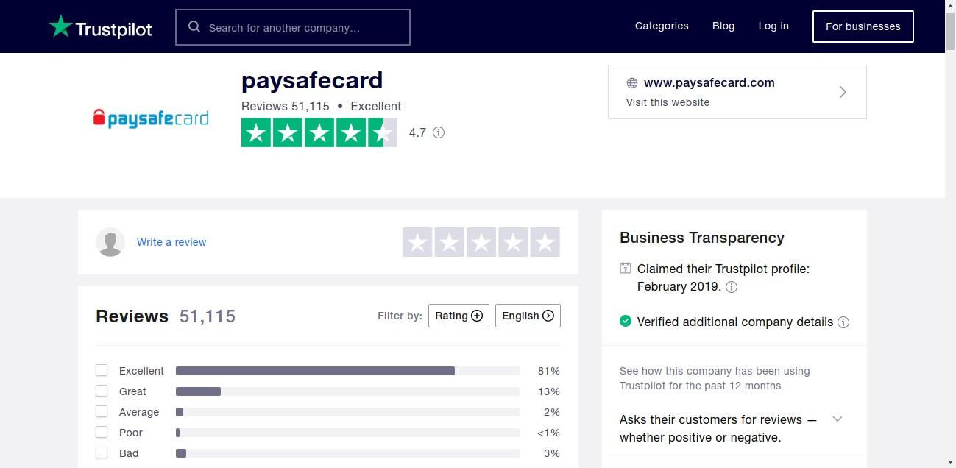Open website via right chevron arrow
956x468 pixels.
pos(843,92)
